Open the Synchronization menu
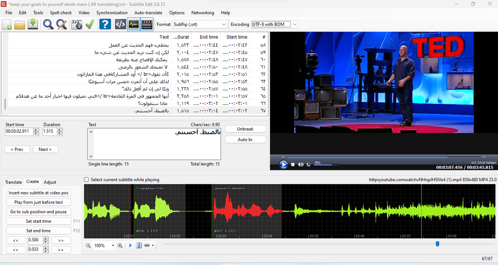 [x=112, y=13]
